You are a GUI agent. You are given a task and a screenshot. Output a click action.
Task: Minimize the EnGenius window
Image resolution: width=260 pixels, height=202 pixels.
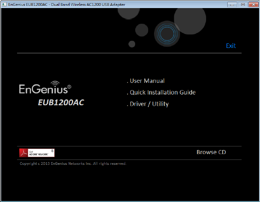[232, 4]
